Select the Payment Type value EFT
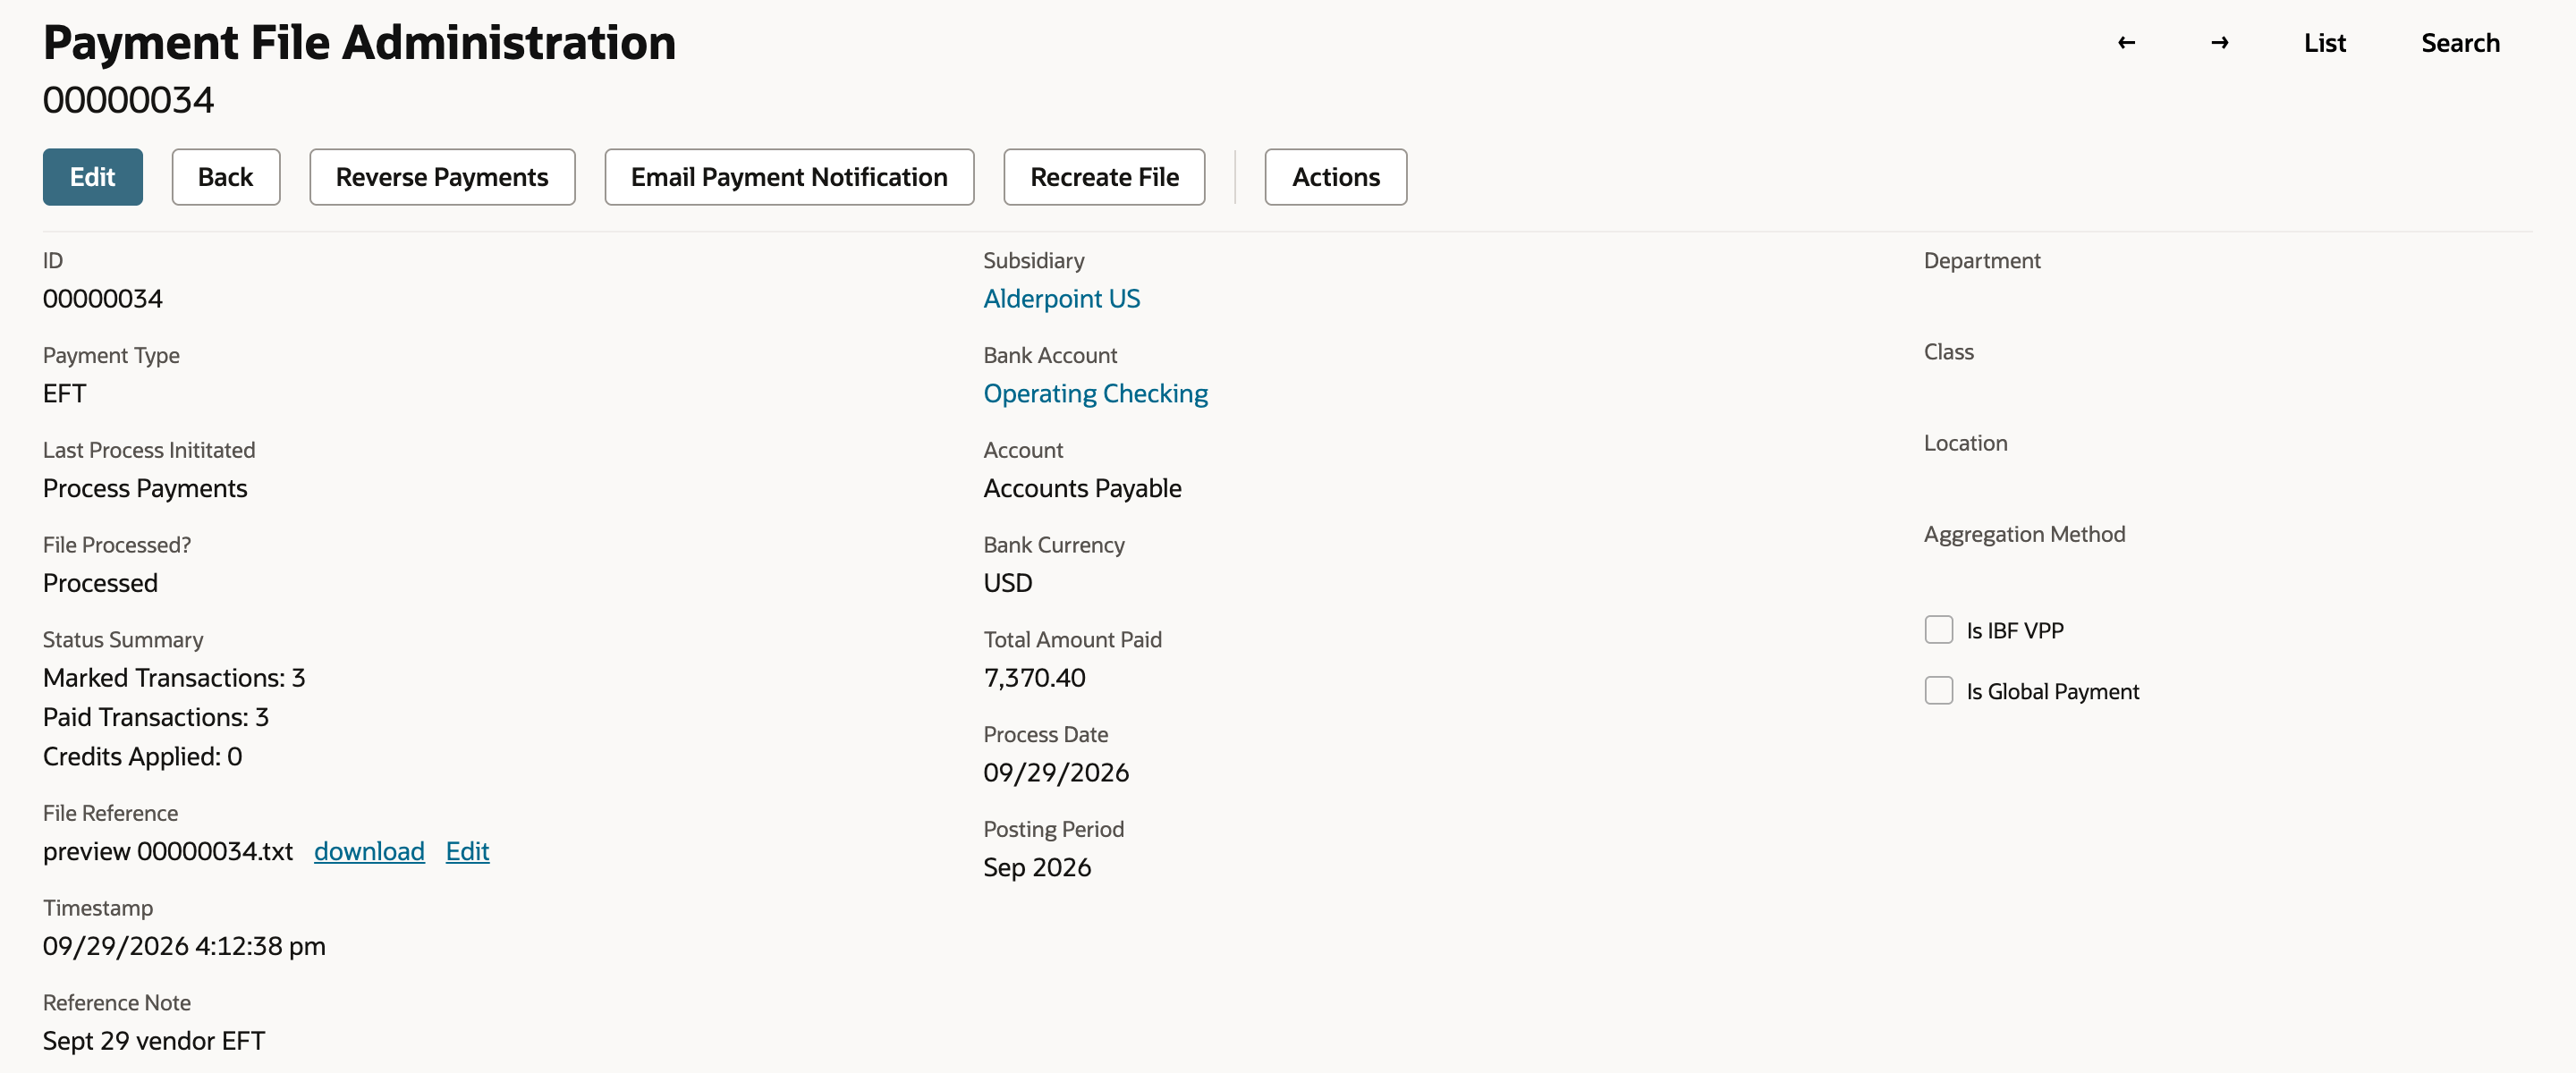Screen dimensions: 2576x1073 click(x=64, y=394)
